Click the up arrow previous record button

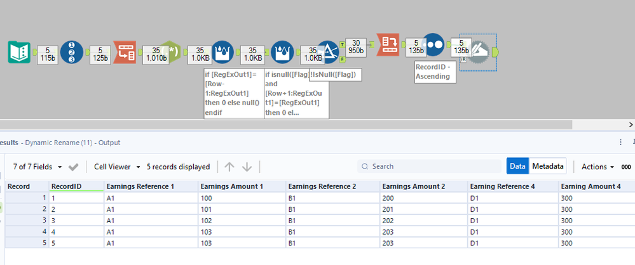tap(229, 167)
